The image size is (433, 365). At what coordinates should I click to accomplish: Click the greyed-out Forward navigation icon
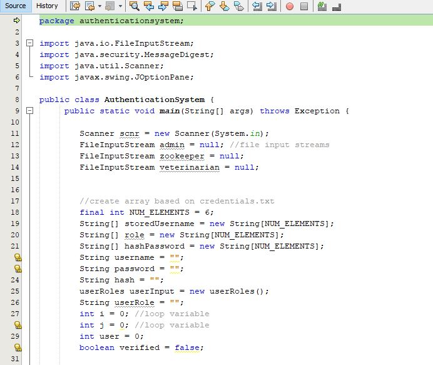pyautogui.click(x=110, y=6)
